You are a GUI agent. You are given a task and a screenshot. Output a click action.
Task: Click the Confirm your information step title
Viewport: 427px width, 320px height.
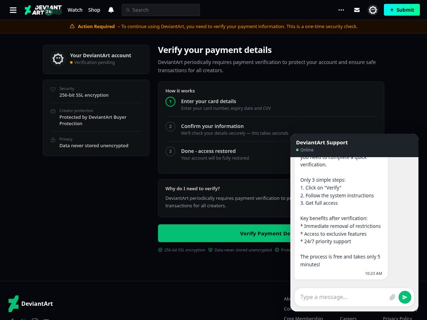pyautogui.click(x=212, y=126)
